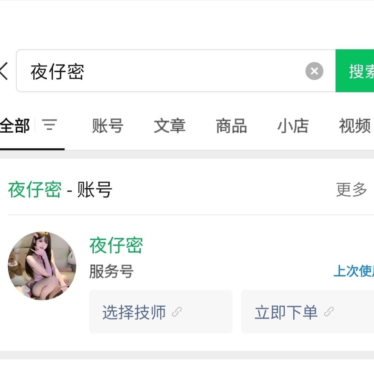
Task: Tap 更多 to see more accounts
Action: [x=351, y=190]
